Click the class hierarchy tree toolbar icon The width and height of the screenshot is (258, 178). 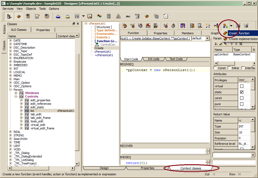point(9,16)
